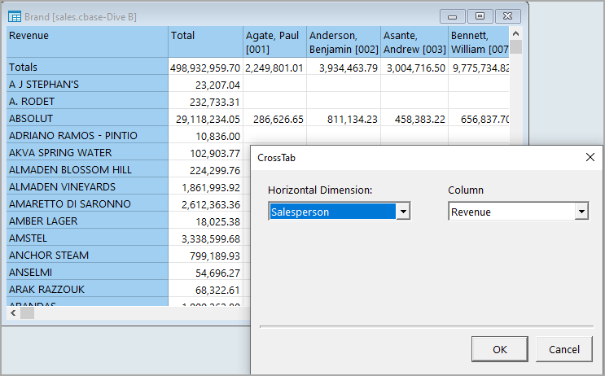
Task: Select the AMSTEL row
Action: coord(87,238)
